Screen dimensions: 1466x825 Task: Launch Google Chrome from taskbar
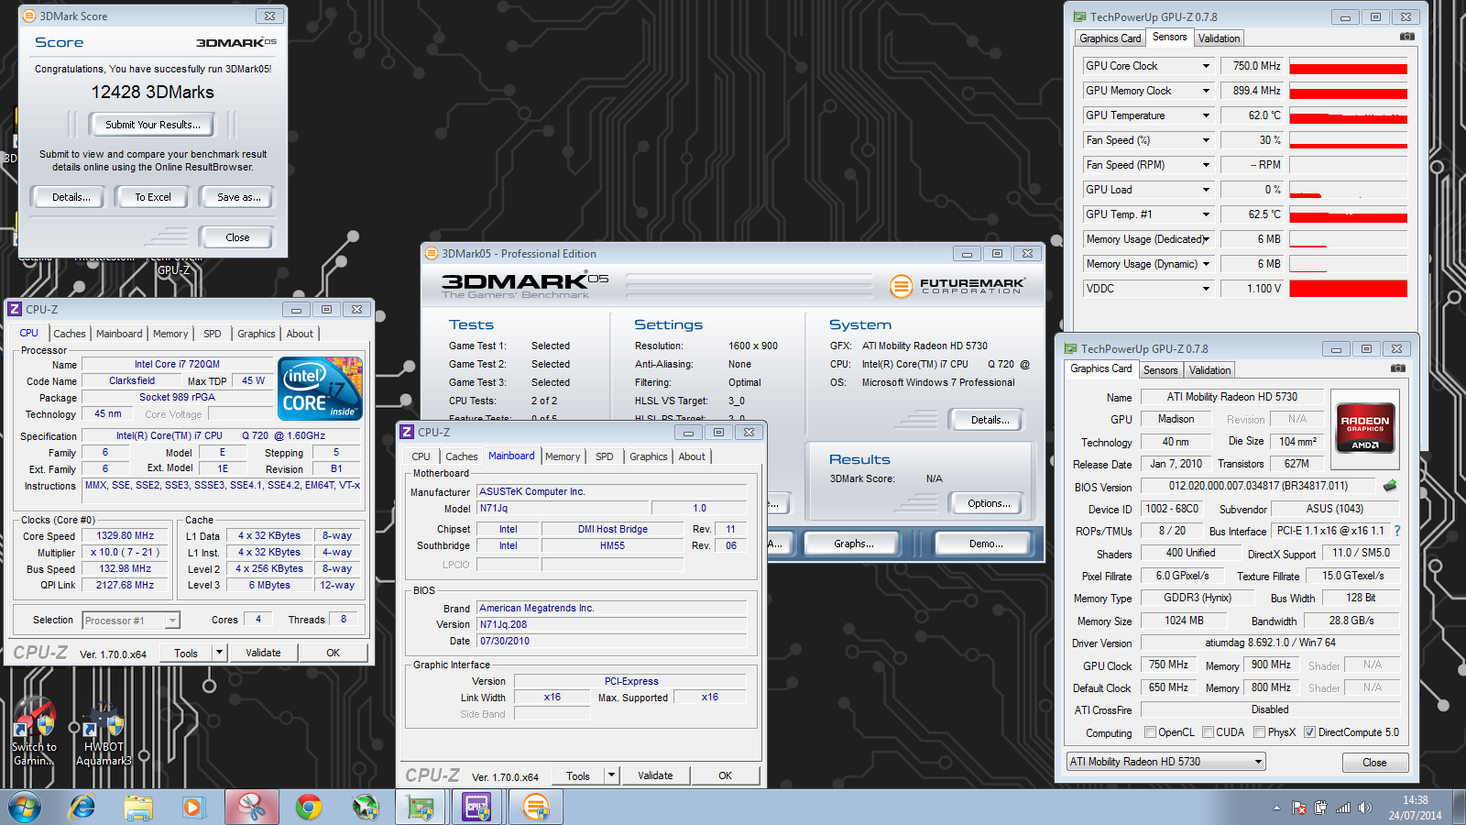[x=309, y=808]
